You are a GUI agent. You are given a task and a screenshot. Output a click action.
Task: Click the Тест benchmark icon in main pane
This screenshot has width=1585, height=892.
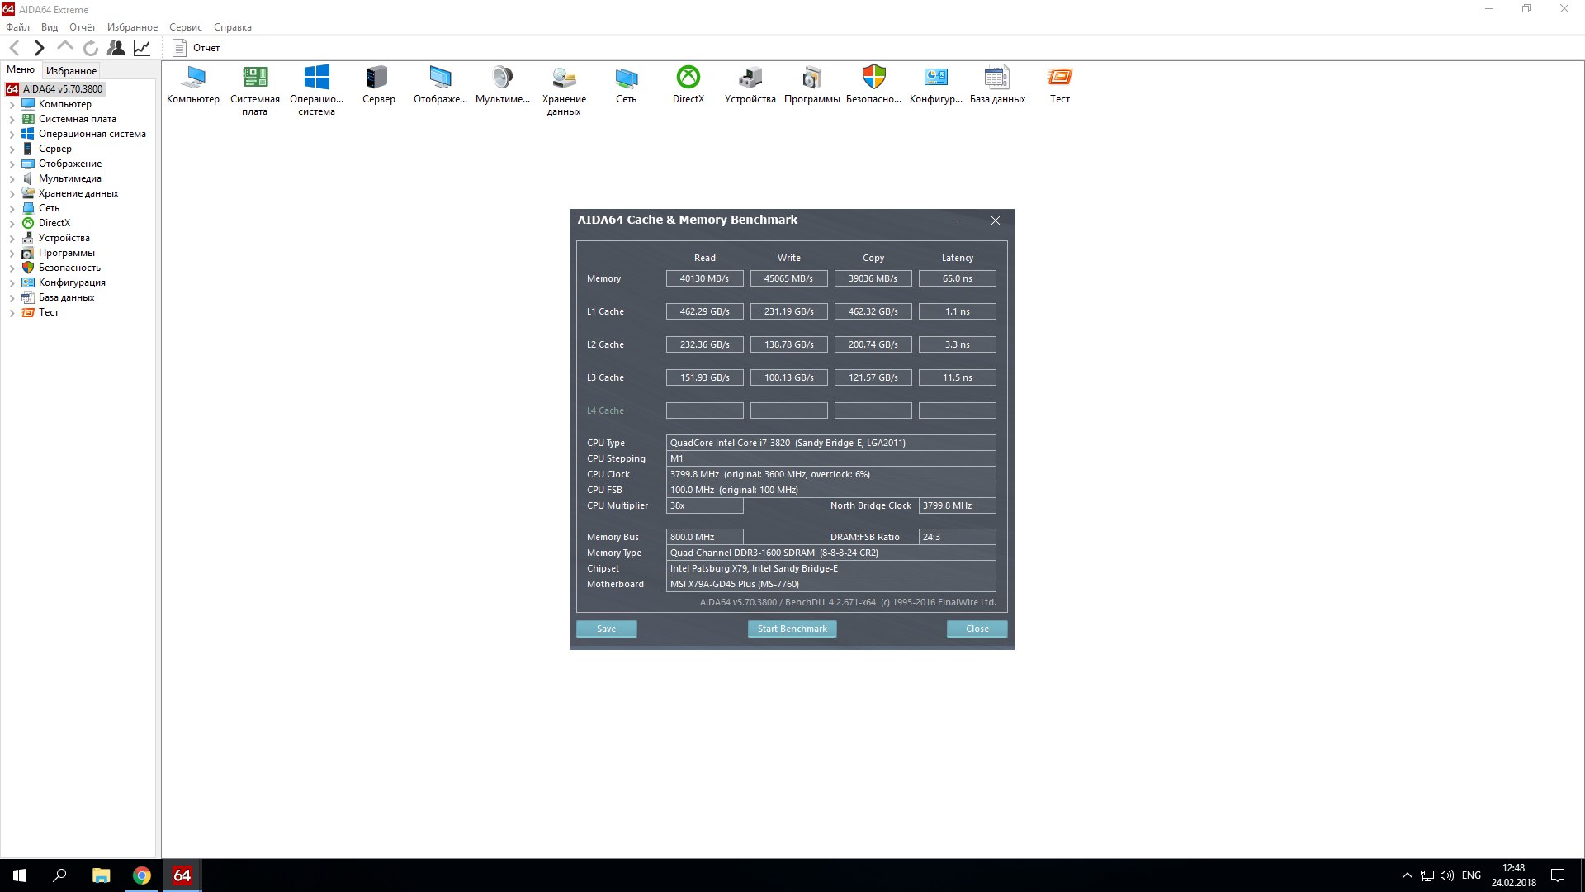[x=1059, y=78]
